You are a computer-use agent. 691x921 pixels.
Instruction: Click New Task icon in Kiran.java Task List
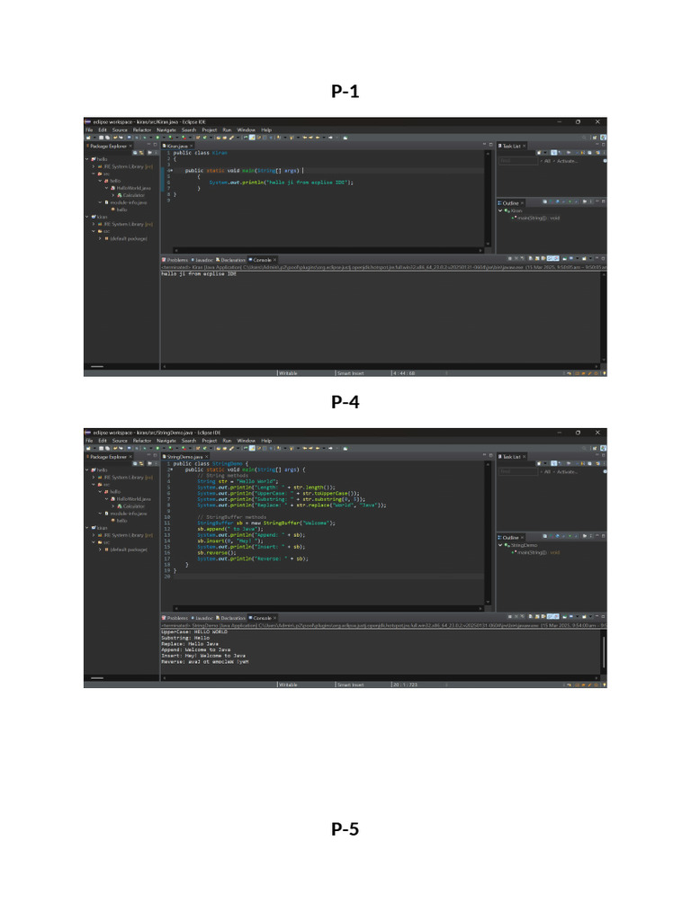pyautogui.click(x=539, y=153)
